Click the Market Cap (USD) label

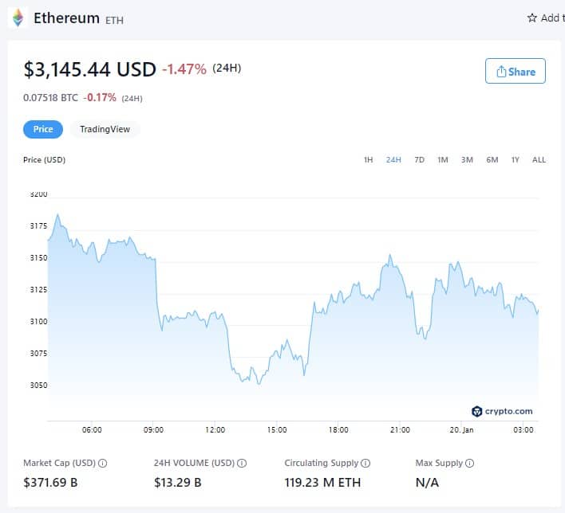[x=60, y=463]
